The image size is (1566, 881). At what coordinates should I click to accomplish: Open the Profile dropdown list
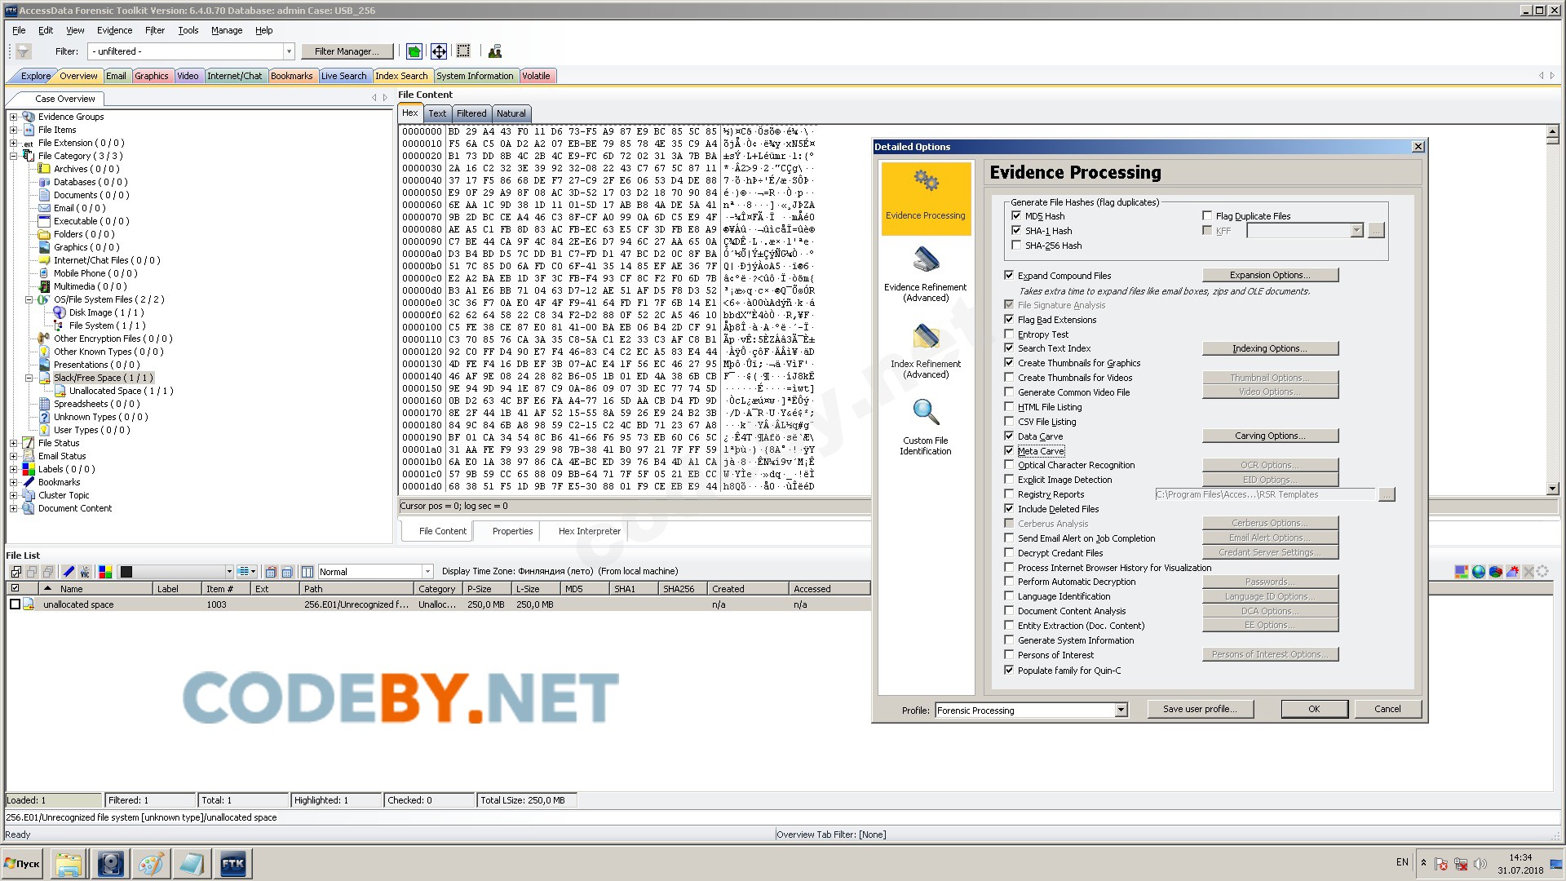(x=1121, y=710)
